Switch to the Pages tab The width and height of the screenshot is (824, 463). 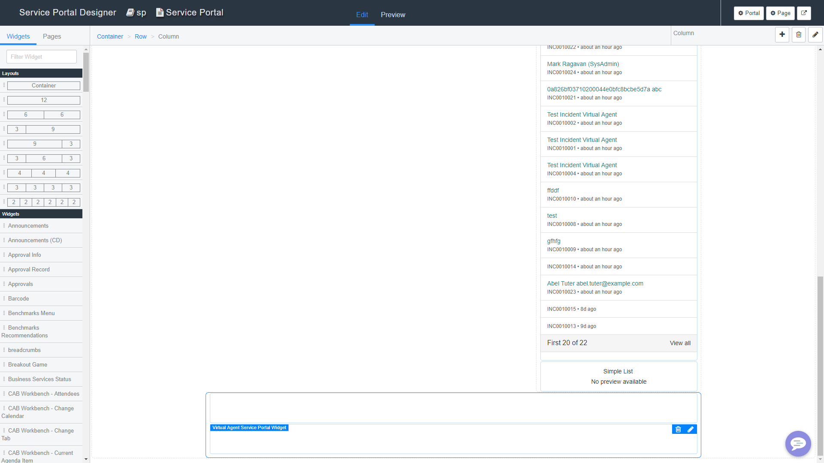tap(51, 36)
